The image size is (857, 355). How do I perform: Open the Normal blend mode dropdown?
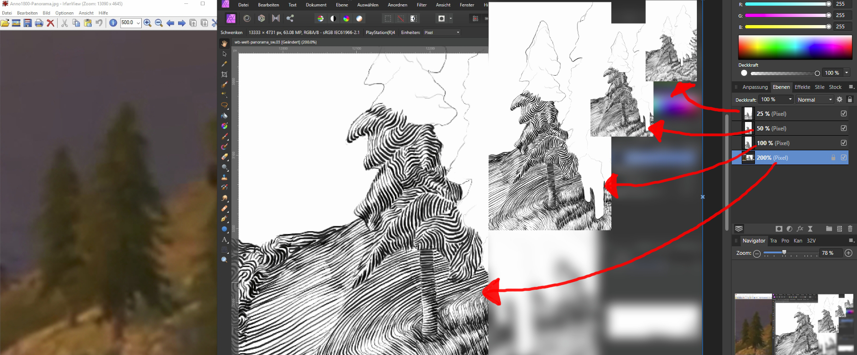click(814, 99)
